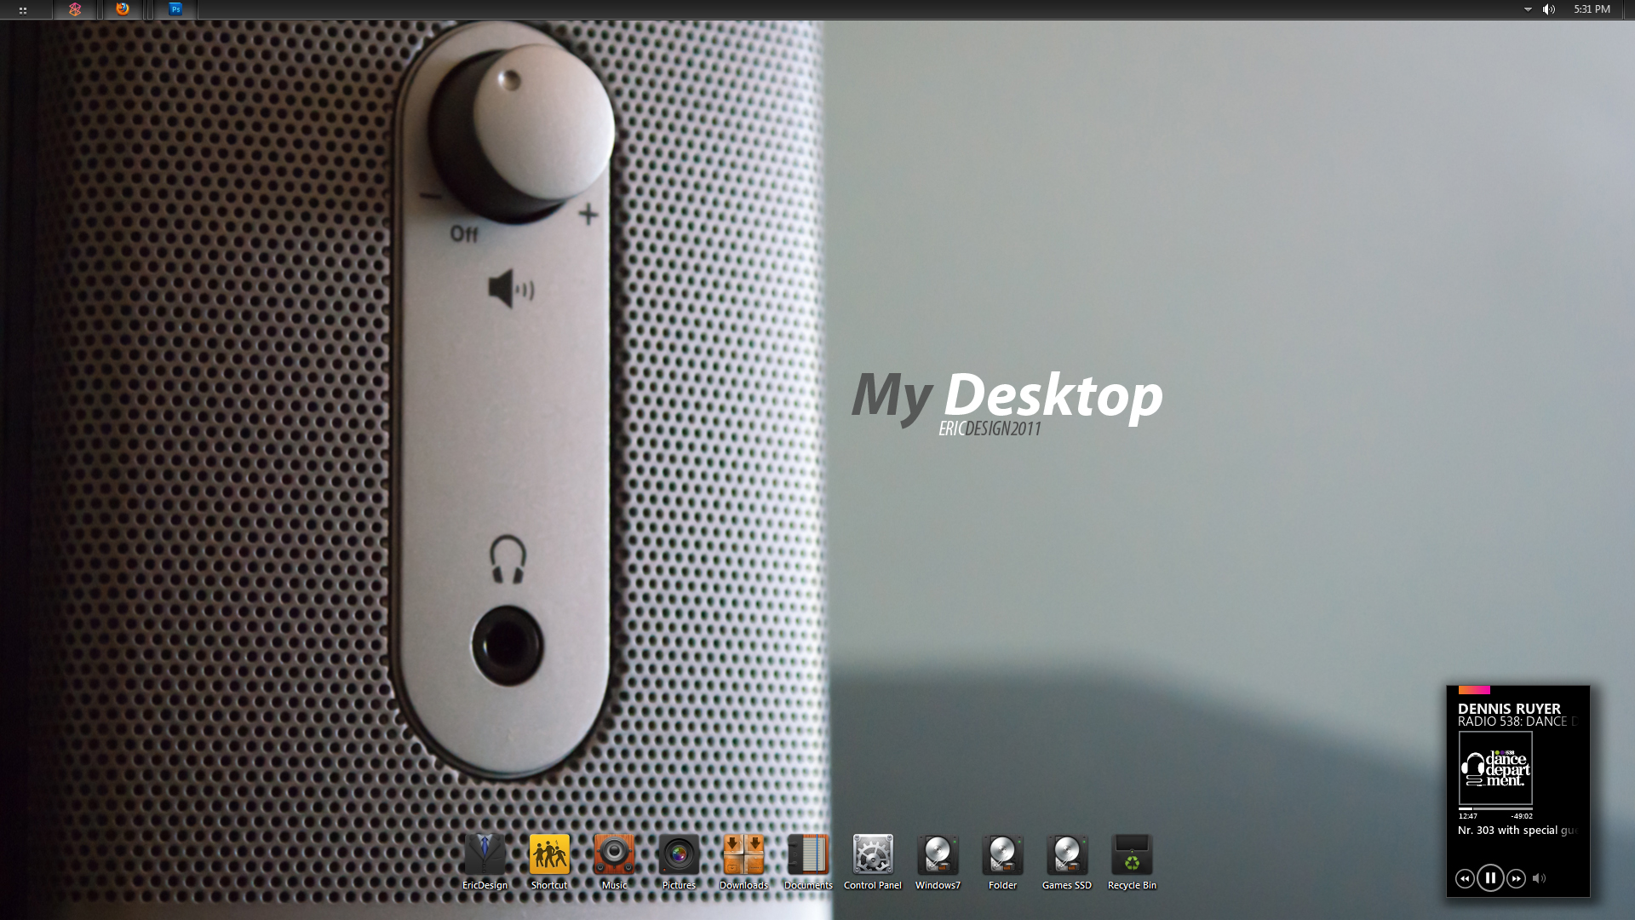Go to previous track in player
This screenshot has height=920, width=1635.
click(x=1465, y=878)
